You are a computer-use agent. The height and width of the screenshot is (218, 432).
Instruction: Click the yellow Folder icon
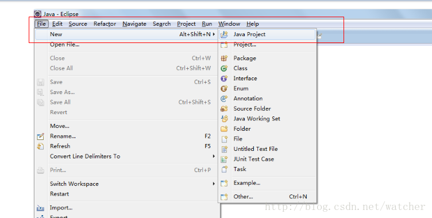click(224, 129)
